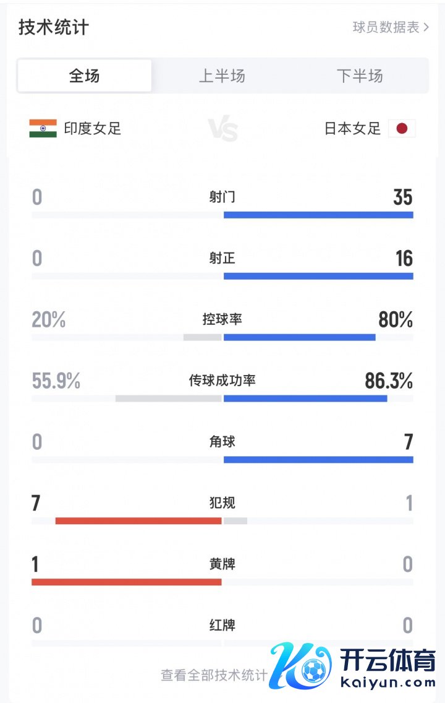Click the 日本女足 team name
The width and height of the screenshot is (445, 703).
pyautogui.click(x=352, y=129)
